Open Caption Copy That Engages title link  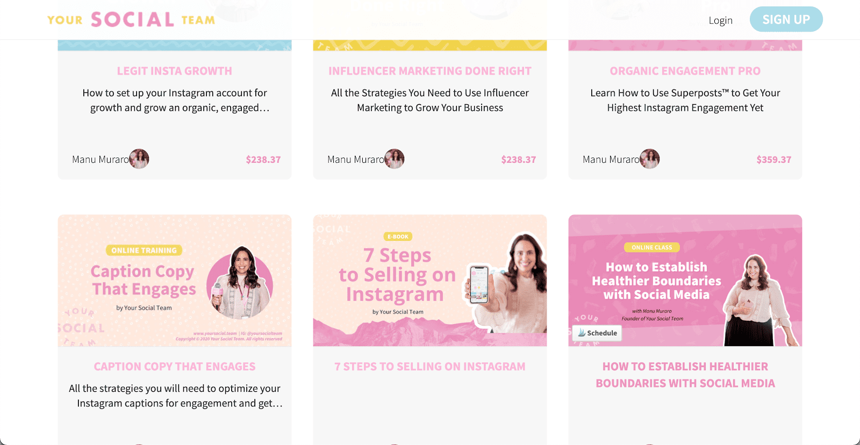point(175,367)
